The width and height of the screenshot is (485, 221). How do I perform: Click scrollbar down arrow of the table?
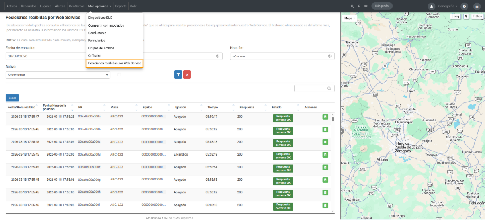pos(333,211)
